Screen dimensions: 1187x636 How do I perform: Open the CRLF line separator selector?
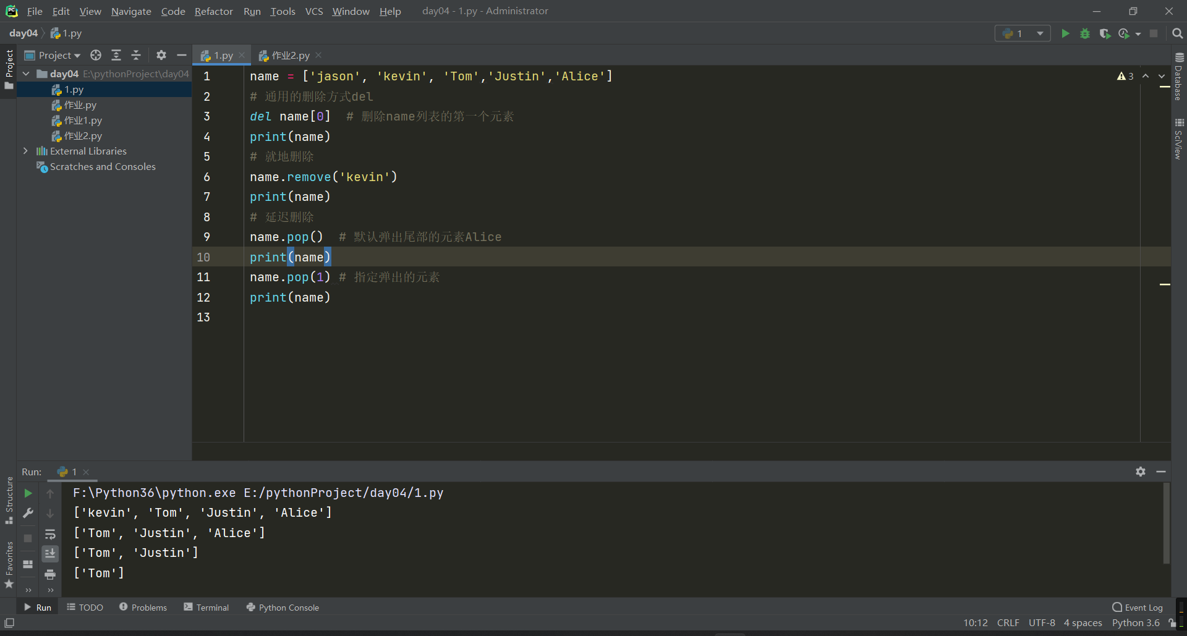pos(1008,623)
